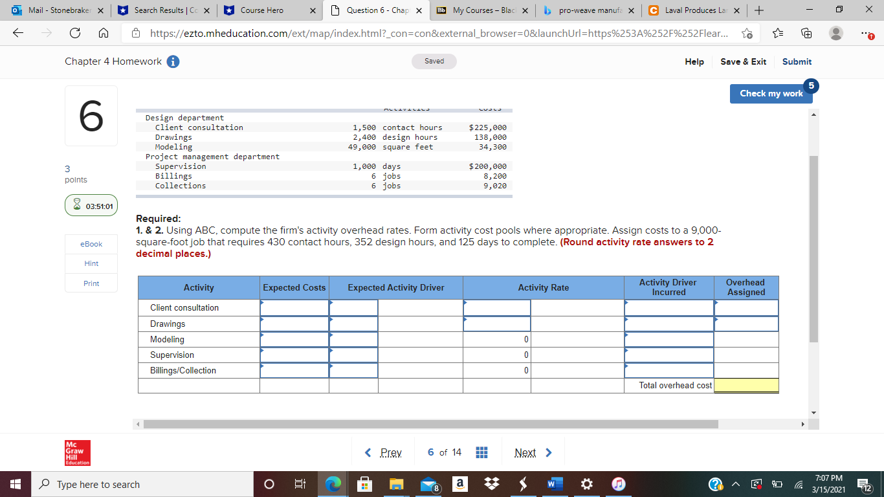Open Microsoft Store from taskbar

point(366,484)
